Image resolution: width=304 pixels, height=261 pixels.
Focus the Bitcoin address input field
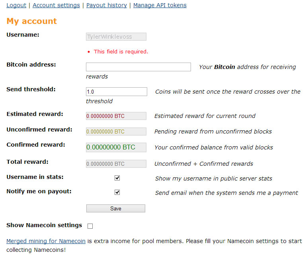click(x=138, y=67)
